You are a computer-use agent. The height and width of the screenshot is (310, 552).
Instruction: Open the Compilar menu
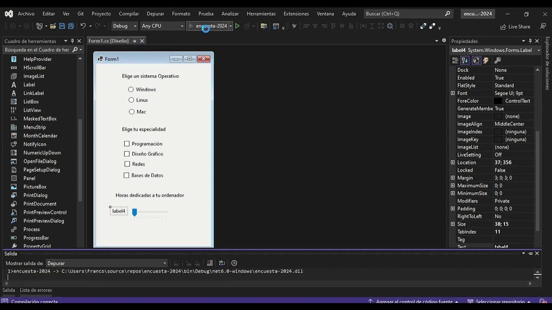point(129,14)
